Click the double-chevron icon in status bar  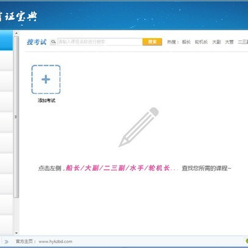point(6,242)
